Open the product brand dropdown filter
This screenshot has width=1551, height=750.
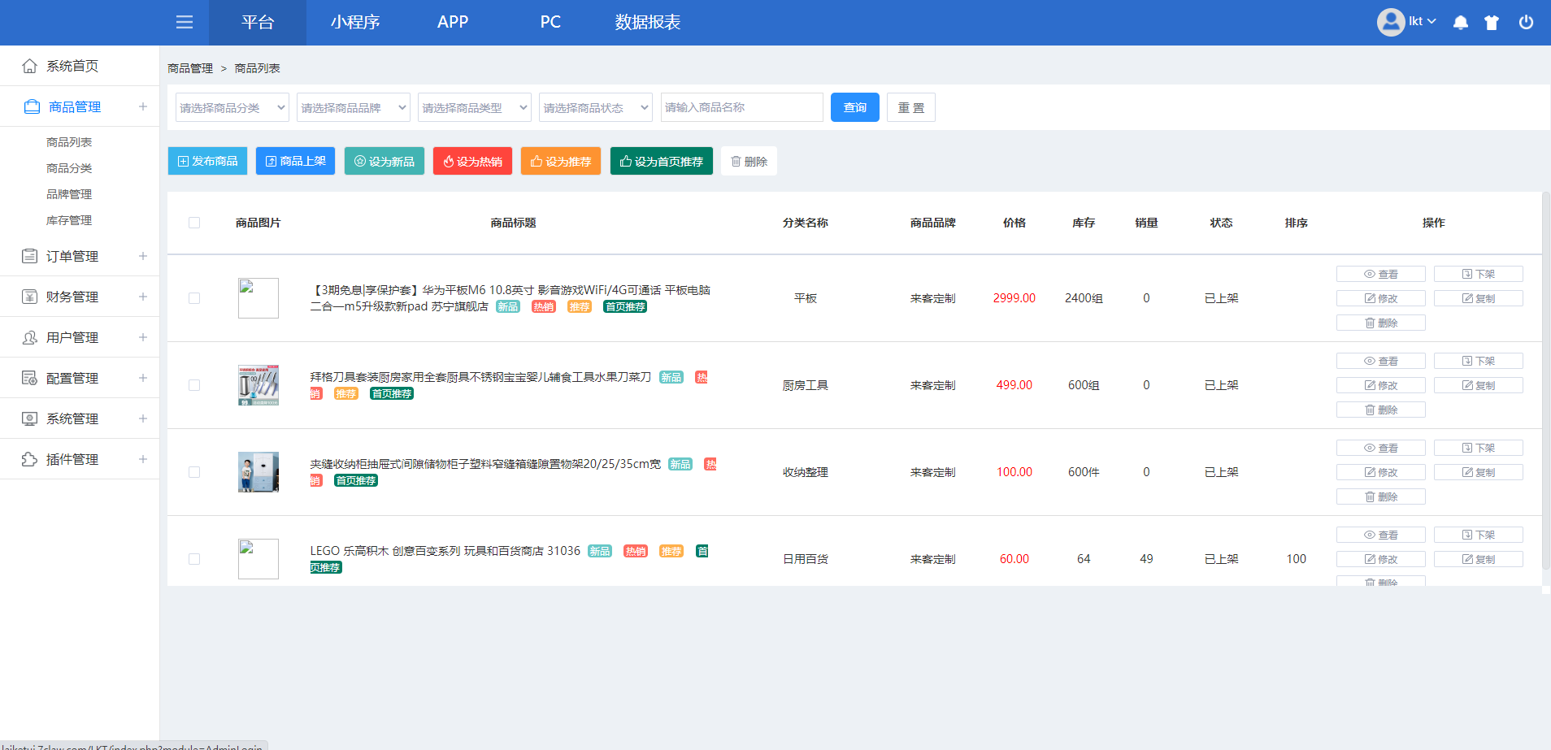click(354, 107)
